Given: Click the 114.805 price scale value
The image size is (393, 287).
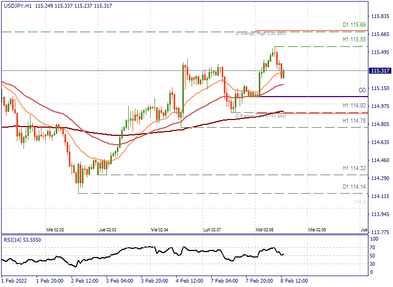Looking at the screenshot, I should click(x=380, y=124).
